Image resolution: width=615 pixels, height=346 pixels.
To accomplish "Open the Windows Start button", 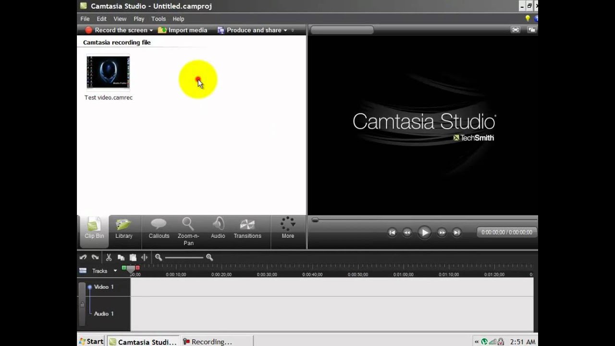I will (x=91, y=341).
